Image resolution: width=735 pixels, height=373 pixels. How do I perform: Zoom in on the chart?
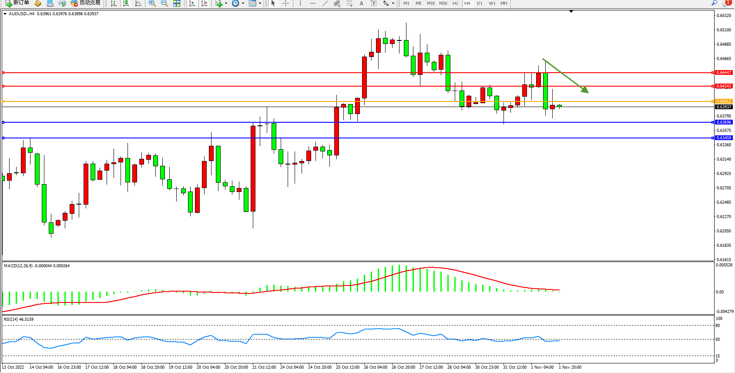click(152, 3)
